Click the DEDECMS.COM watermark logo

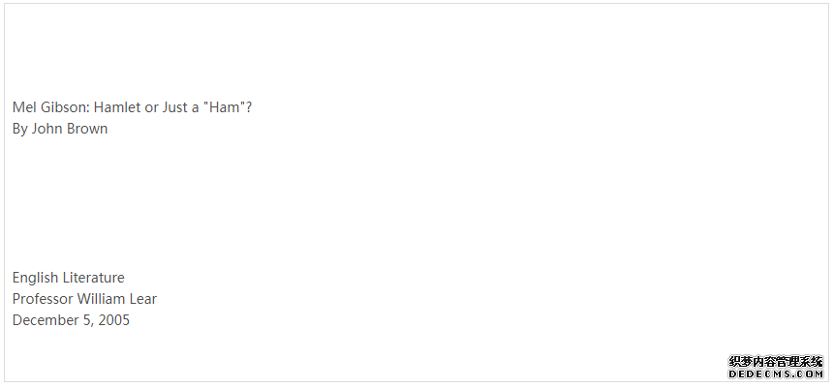pyautogui.click(x=776, y=368)
